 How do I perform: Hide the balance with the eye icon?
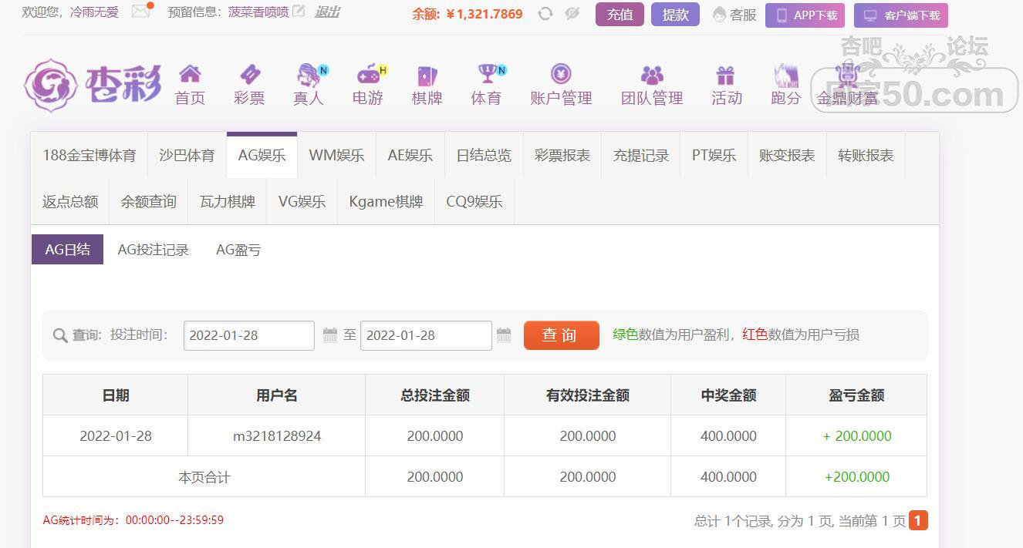[572, 13]
